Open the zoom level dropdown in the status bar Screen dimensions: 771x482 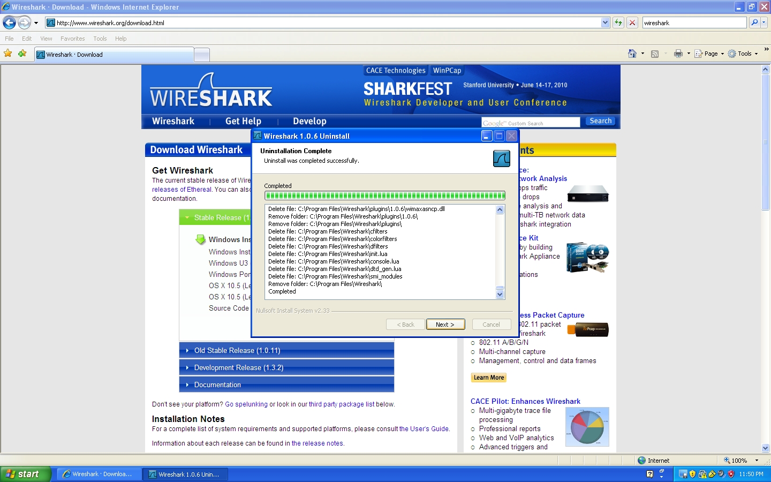click(757, 461)
